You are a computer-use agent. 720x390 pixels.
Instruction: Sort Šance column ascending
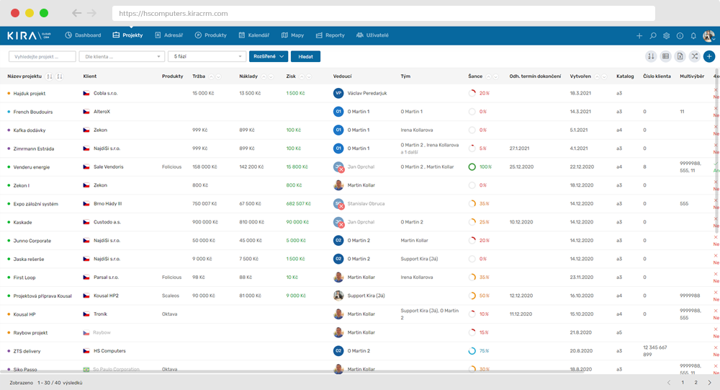click(490, 76)
